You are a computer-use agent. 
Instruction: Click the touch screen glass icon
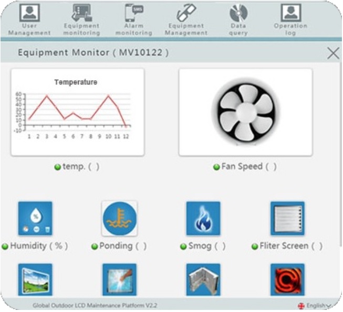click(119, 279)
